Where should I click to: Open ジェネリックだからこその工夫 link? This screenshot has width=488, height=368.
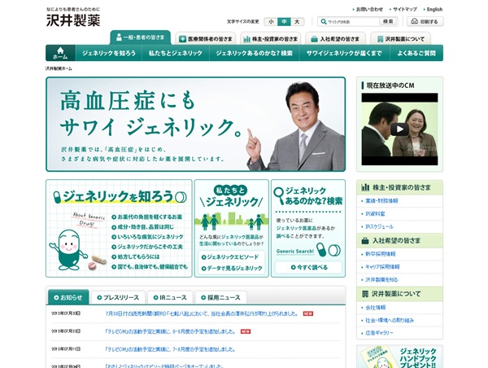[147, 247]
